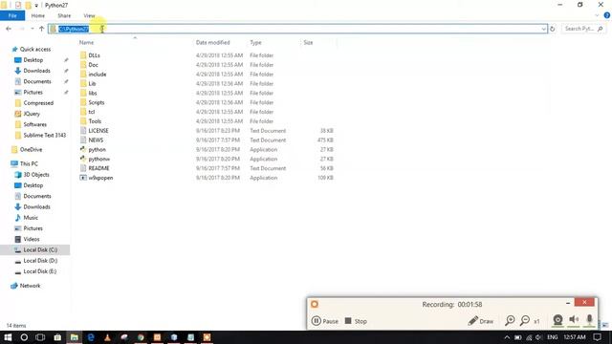Open Quick access in the sidebar
612x344 pixels.
pyautogui.click(x=35, y=49)
